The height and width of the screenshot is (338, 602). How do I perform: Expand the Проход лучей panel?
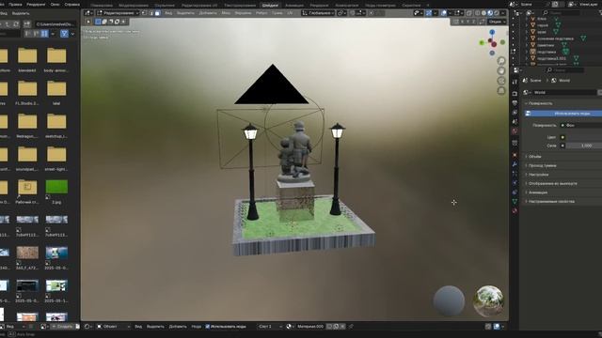point(542,165)
